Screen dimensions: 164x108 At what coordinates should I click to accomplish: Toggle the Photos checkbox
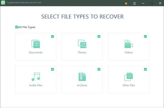(99, 36)
